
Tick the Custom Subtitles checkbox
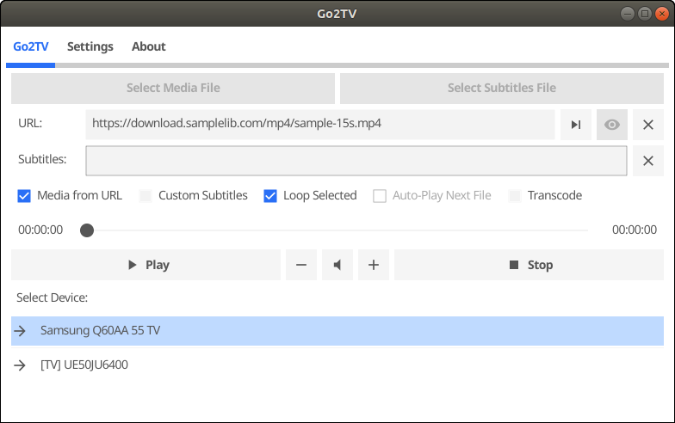click(146, 196)
